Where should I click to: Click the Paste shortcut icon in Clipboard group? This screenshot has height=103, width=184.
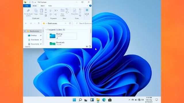(x=46, y=15)
